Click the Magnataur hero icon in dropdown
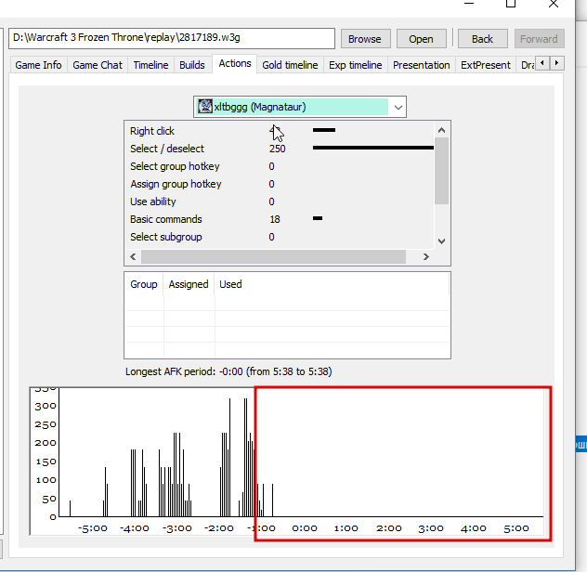587x572 pixels. 205,107
